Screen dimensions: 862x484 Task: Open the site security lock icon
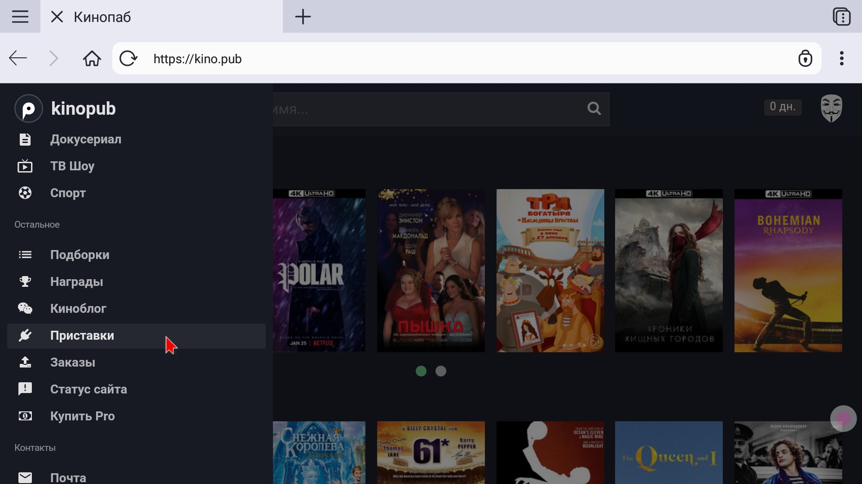tap(805, 58)
